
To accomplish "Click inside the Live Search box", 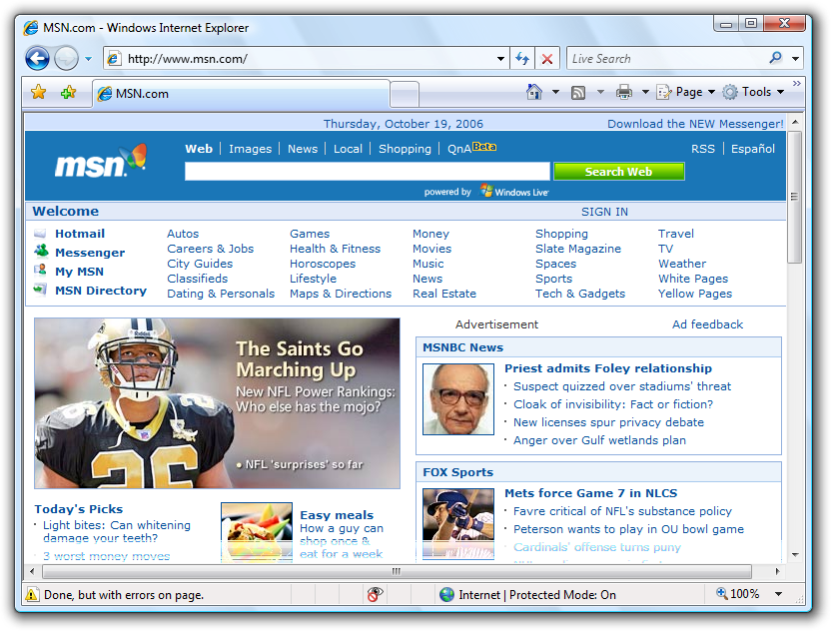I will (x=667, y=59).
